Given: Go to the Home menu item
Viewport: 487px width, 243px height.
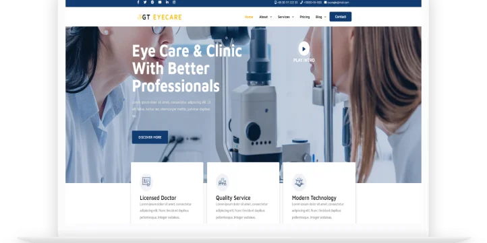Looking at the screenshot, I should 249,17.
